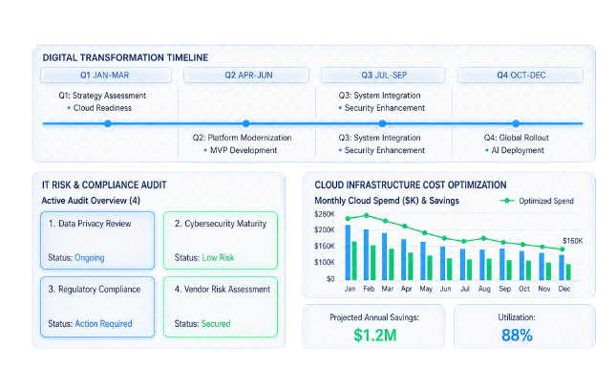Click the 'Q4: Global Rollout' label
616x370 pixels.
517,138
